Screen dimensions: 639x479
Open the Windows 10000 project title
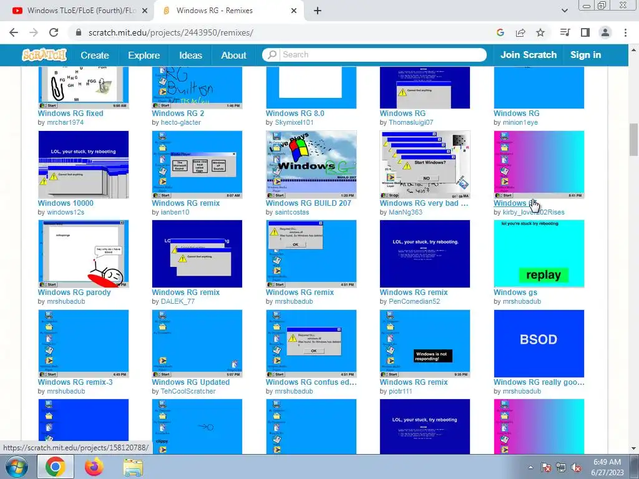[66, 203]
